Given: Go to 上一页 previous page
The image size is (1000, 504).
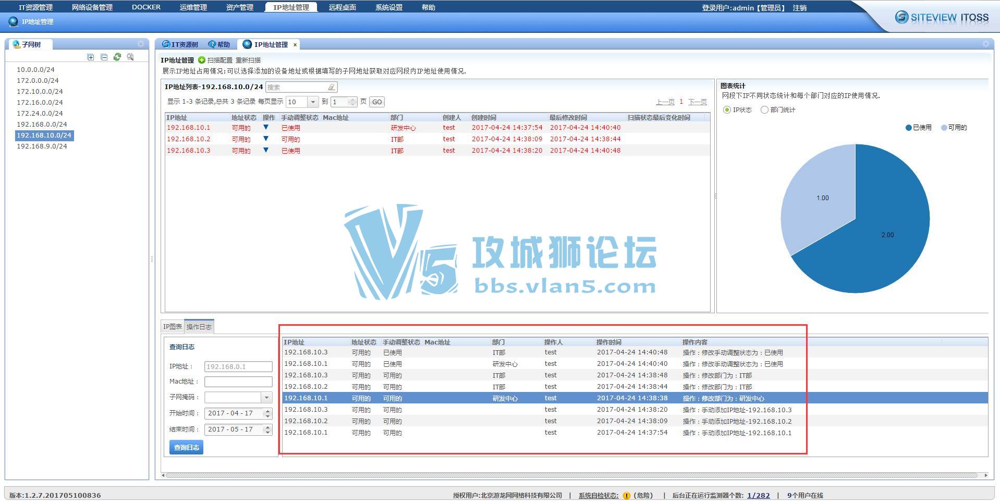Looking at the screenshot, I should point(665,102).
